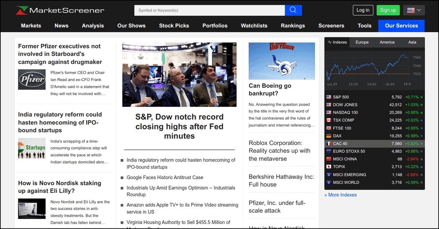Open the India regulatory reform left-column headline
Screen dimensions: 439x229
pos(60,122)
